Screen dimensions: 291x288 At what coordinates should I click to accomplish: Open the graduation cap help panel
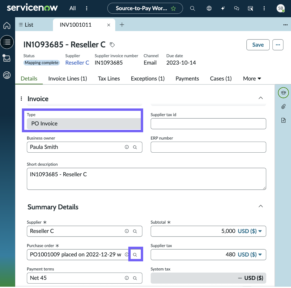coord(283,93)
